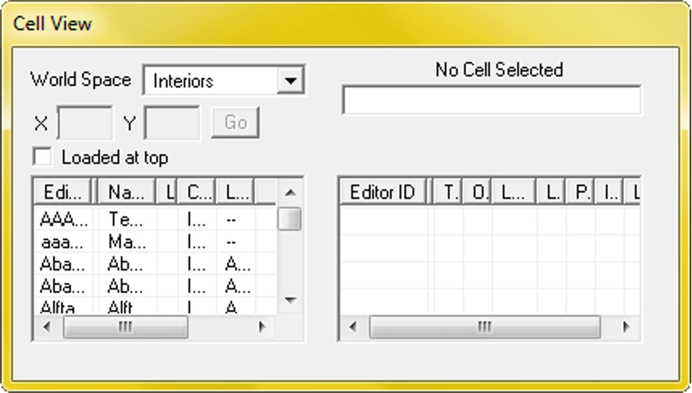Sort cell list by Editor ID column

click(63, 193)
